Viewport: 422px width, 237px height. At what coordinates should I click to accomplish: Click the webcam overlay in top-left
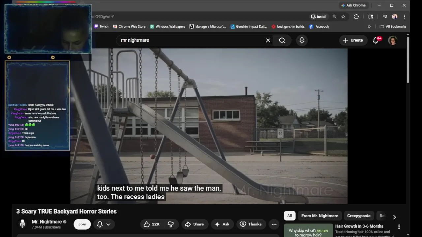tap(48, 29)
